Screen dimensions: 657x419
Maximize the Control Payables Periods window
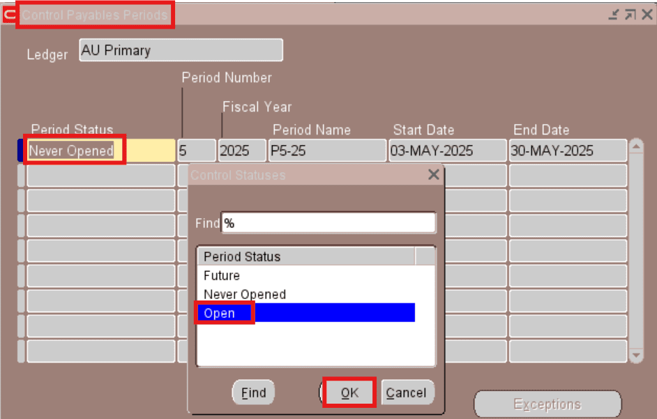pos(630,15)
